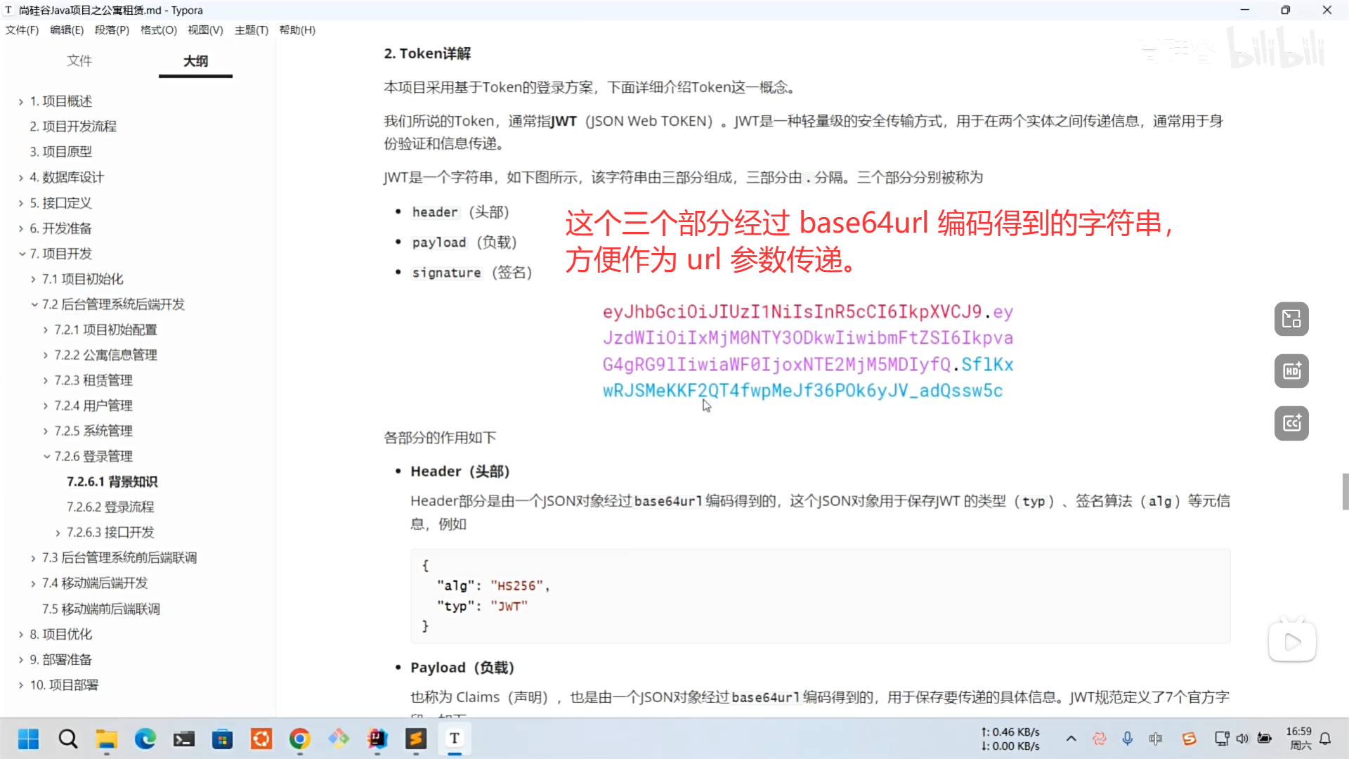1349x759 pixels.
Task: Expand the 7.2.2 公寓信息管理 node
Action: coord(46,355)
